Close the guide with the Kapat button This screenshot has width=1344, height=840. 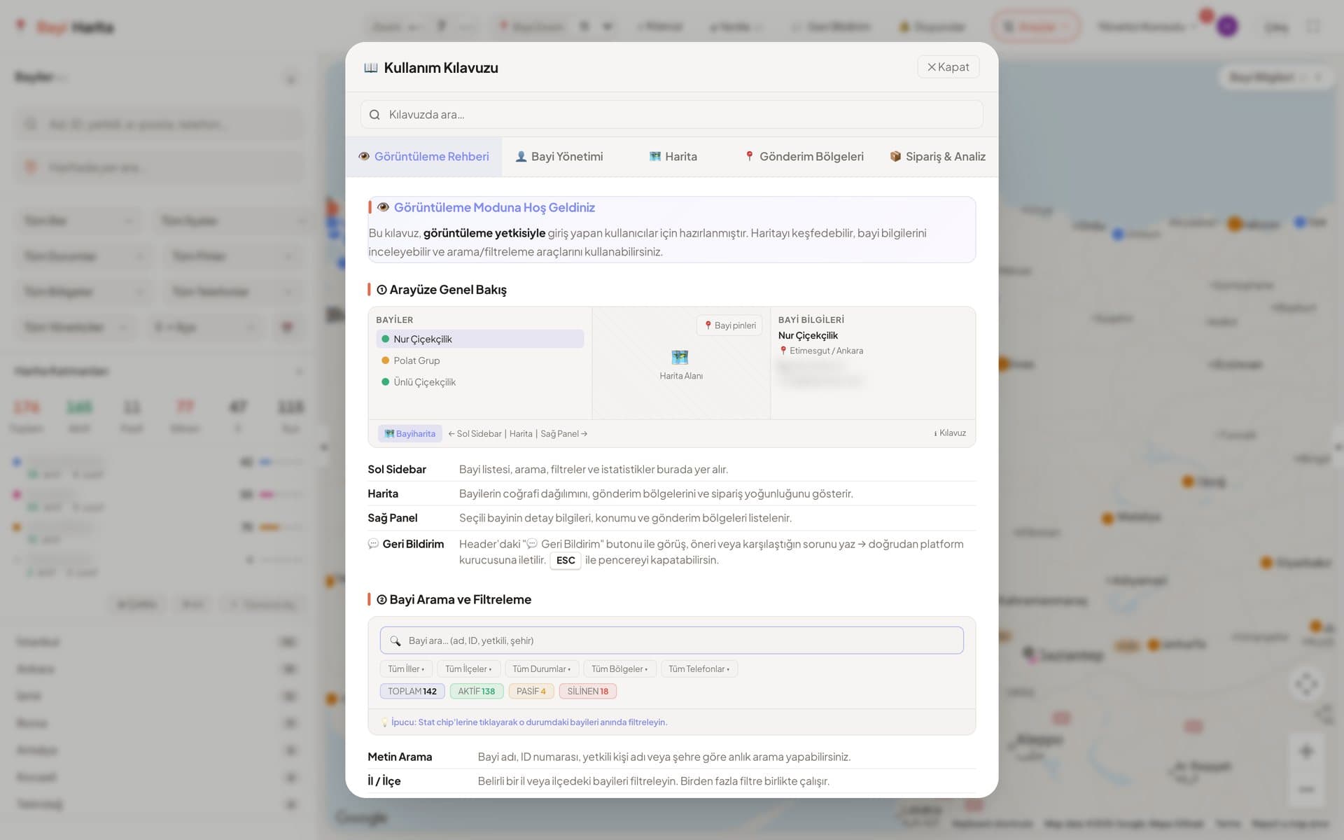pyautogui.click(x=948, y=67)
